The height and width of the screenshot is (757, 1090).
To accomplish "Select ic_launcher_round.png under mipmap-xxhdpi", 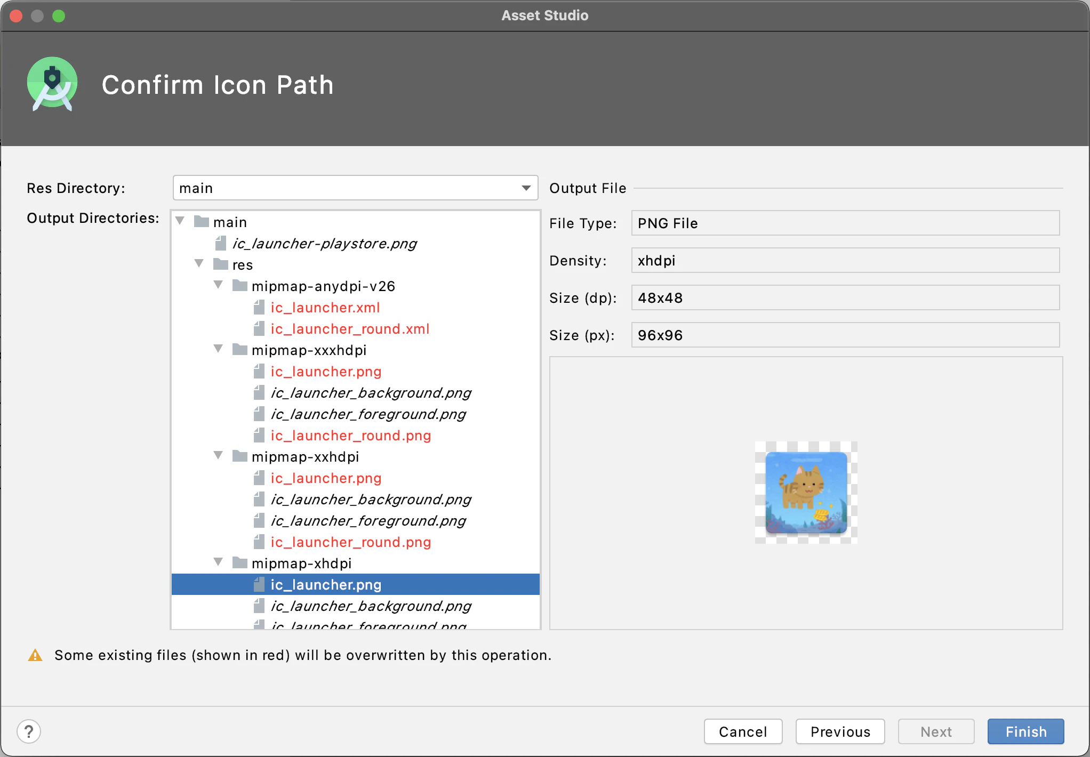I will pos(350,542).
